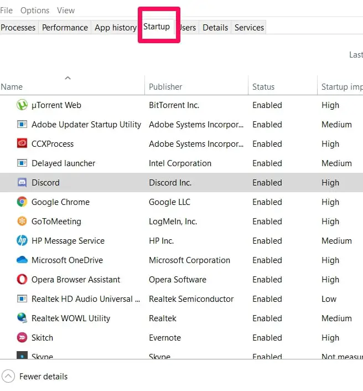Image resolution: width=363 pixels, height=391 pixels.
Task: Select the µTorrent Web name text
Action: tap(56, 105)
